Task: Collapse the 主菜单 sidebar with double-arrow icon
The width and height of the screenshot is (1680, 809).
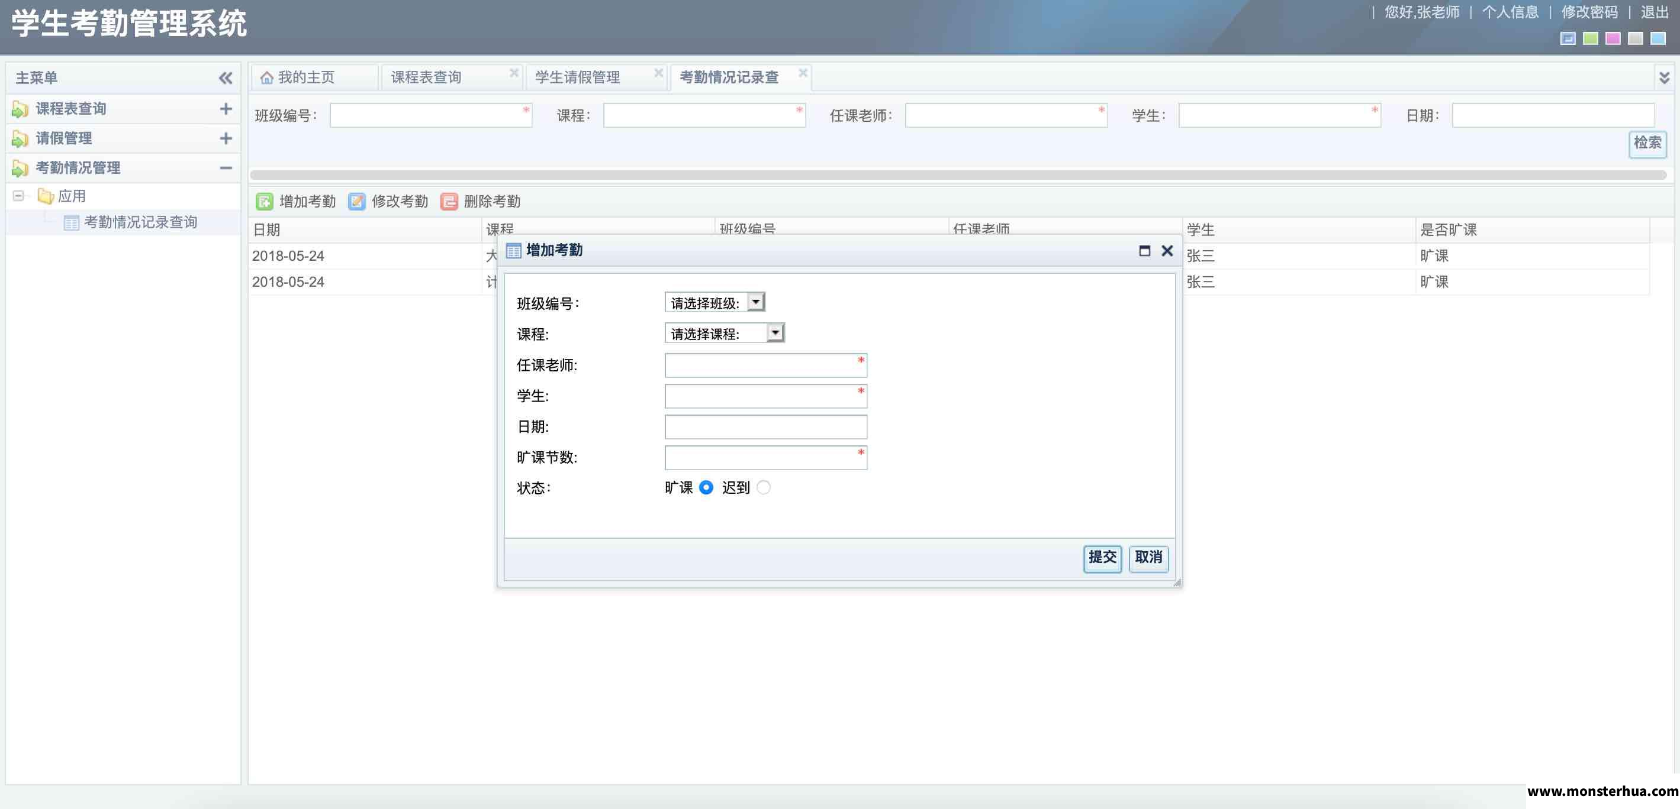Action: click(x=225, y=78)
